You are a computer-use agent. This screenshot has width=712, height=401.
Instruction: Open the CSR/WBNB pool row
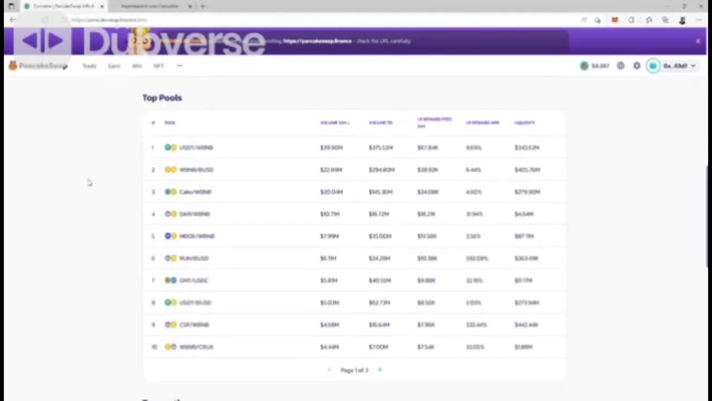click(354, 325)
